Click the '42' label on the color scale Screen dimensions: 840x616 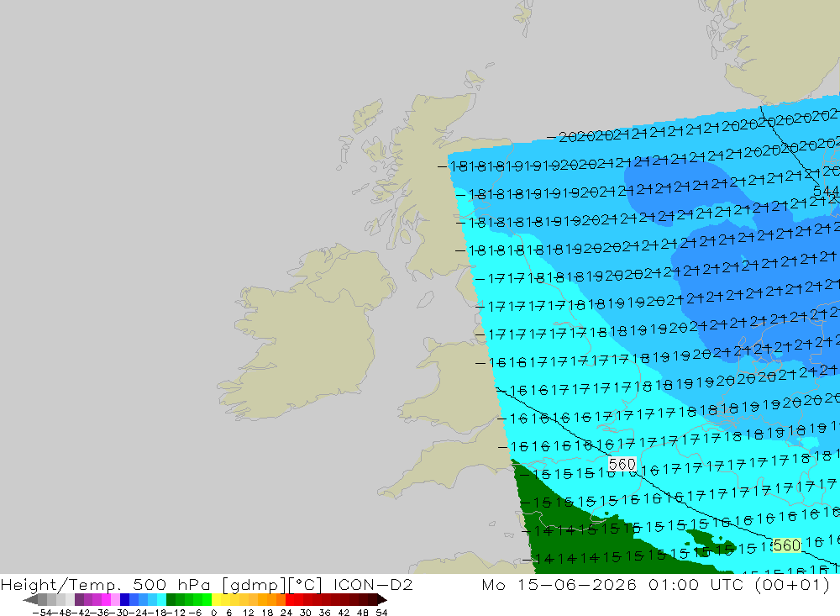click(x=344, y=613)
